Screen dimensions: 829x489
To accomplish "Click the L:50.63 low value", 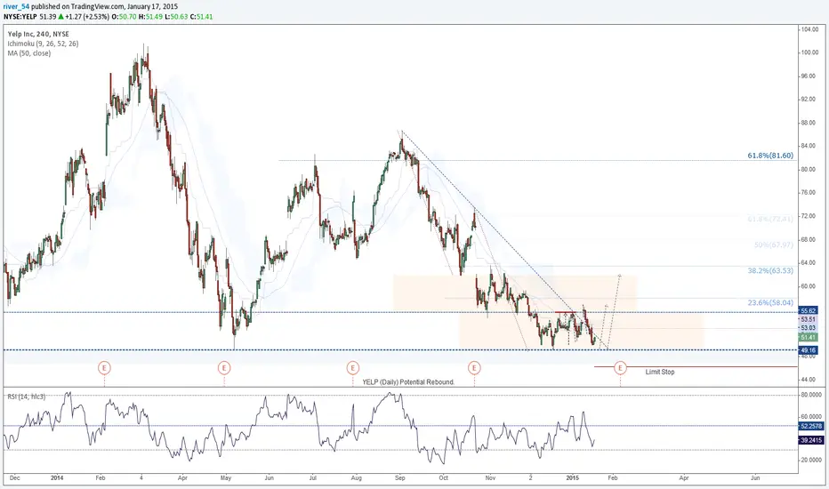I will [x=175, y=17].
